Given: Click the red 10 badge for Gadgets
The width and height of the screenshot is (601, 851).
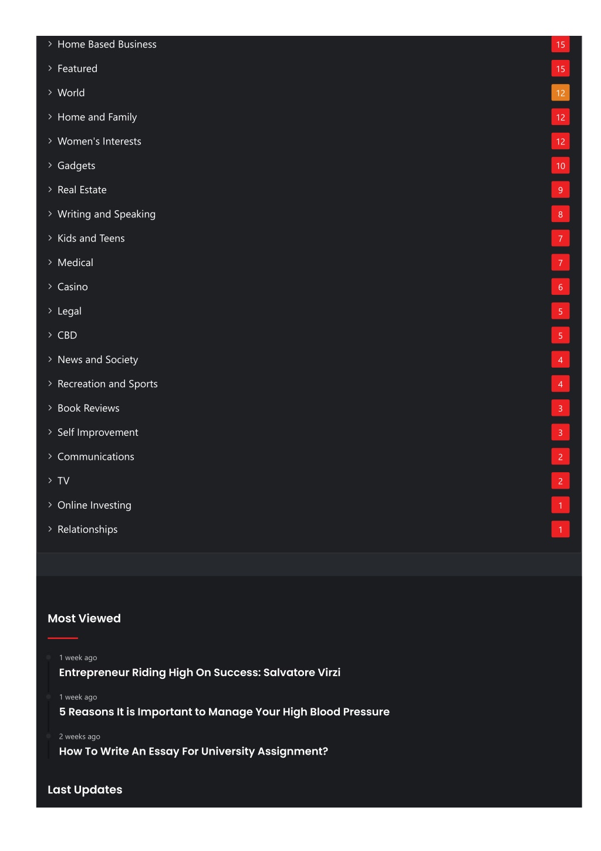Looking at the screenshot, I should (x=561, y=166).
